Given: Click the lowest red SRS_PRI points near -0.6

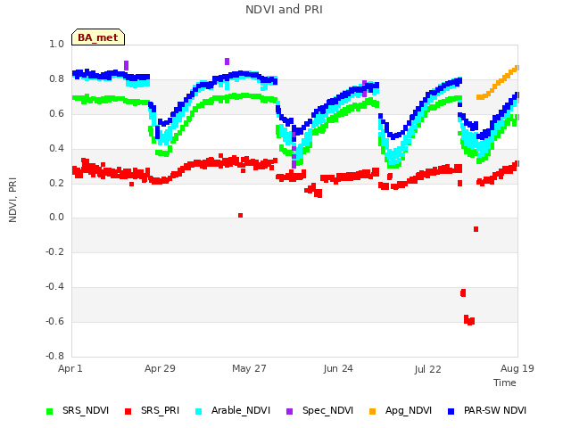Looking at the screenshot, I should tap(469, 320).
